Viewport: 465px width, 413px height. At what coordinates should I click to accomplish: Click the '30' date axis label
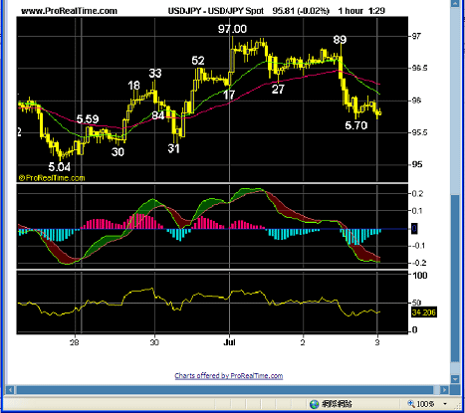[x=154, y=342]
